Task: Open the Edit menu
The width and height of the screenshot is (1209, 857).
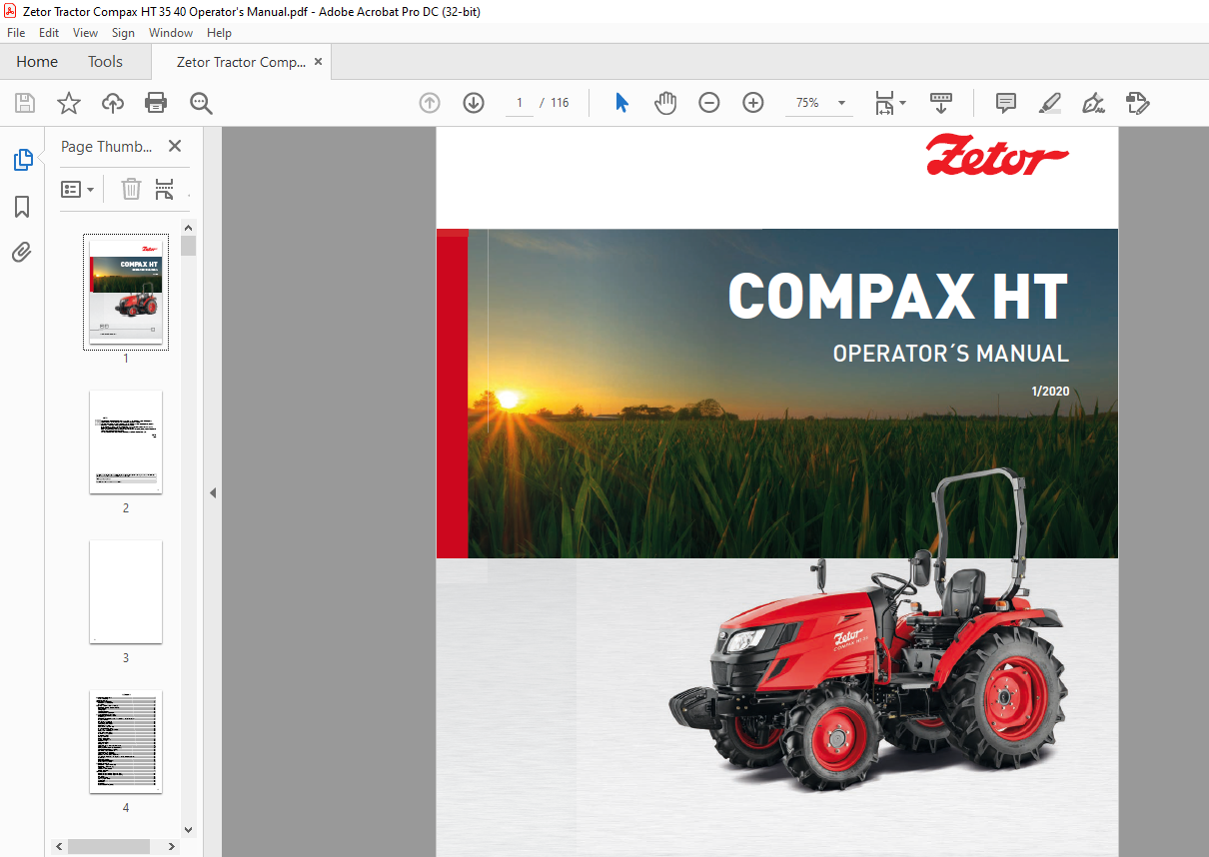Action: (x=49, y=33)
